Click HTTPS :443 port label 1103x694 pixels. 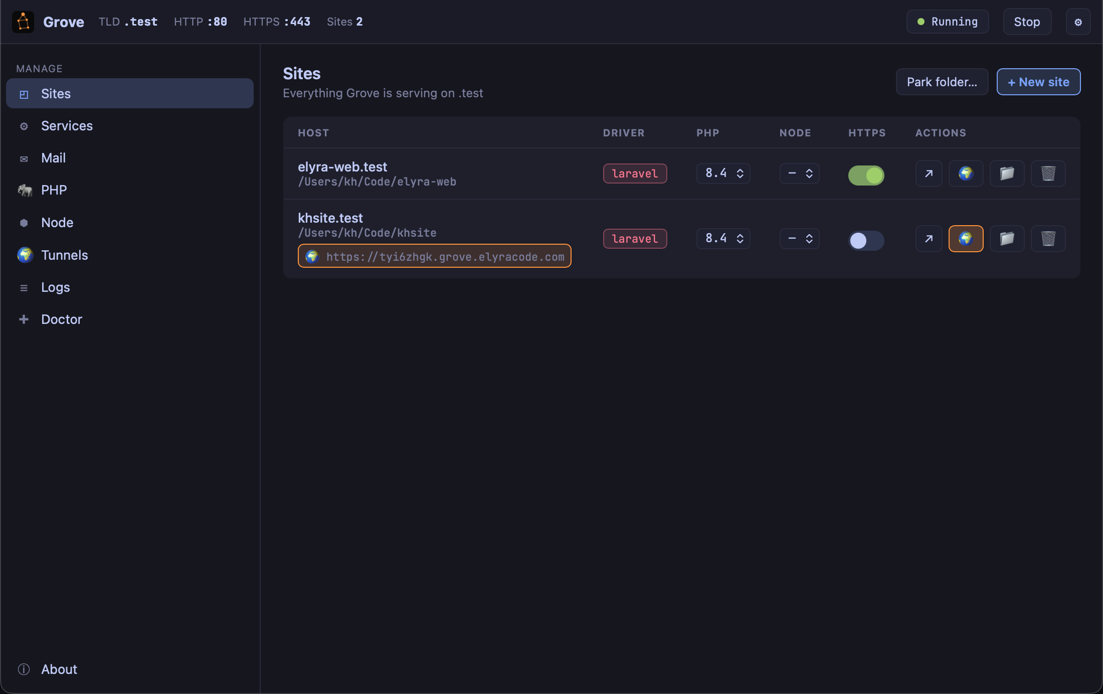click(x=277, y=22)
